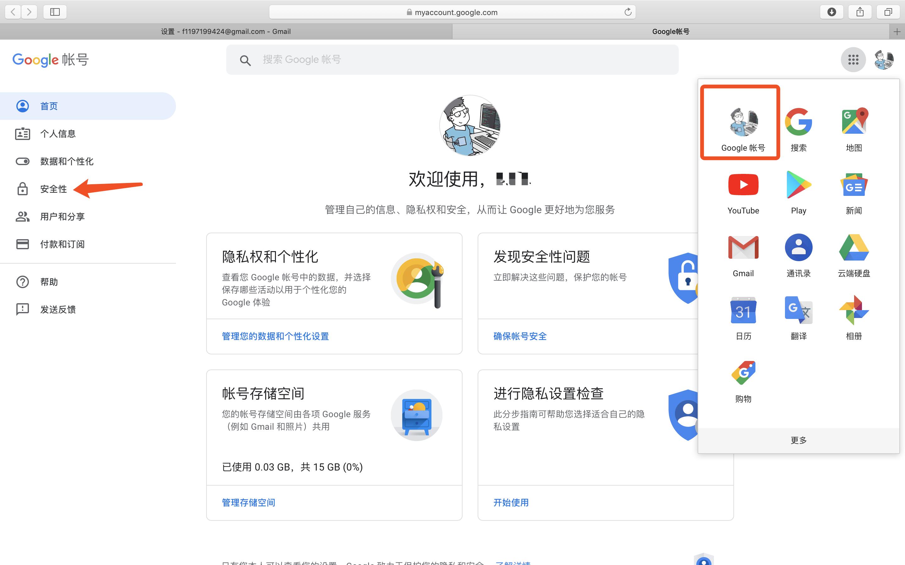Click 确保帐号安全 in the security card
Viewport: 905px width, 565px height.
coord(519,336)
